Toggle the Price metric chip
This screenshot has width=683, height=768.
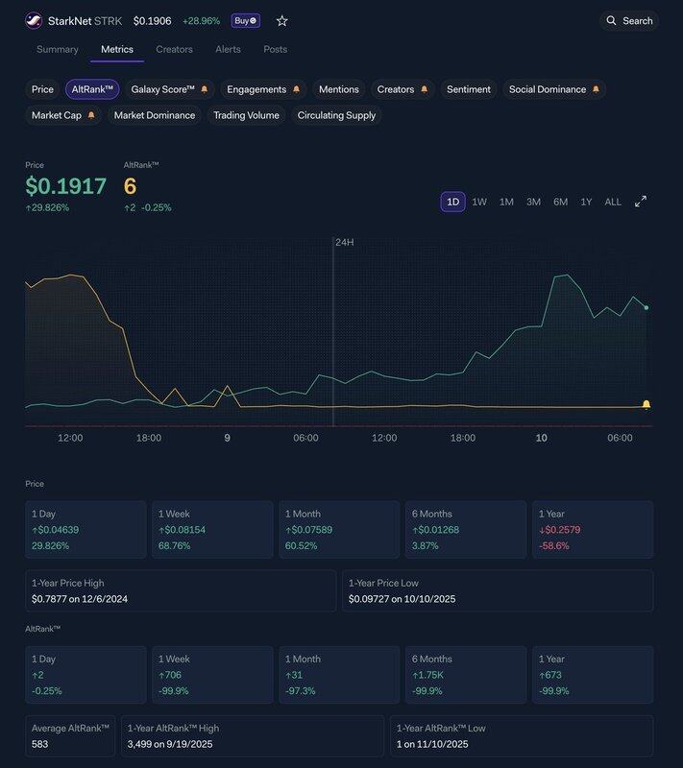click(42, 89)
